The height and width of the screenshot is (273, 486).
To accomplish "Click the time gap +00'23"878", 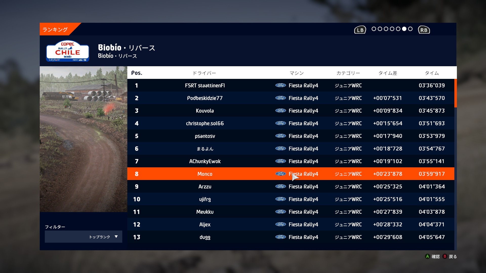I will click(x=388, y=174).
